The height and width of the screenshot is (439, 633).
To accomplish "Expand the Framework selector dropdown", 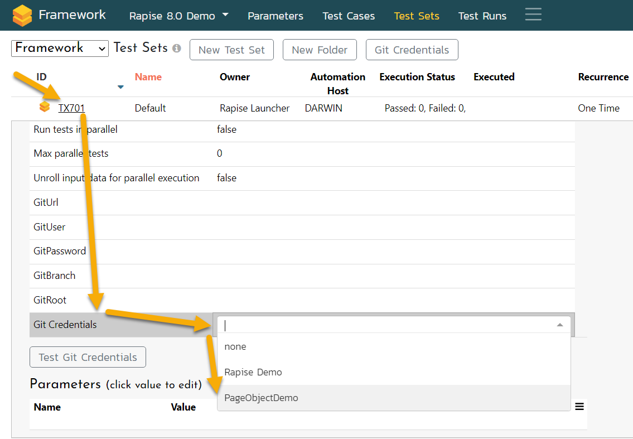I will click(60, 49).
